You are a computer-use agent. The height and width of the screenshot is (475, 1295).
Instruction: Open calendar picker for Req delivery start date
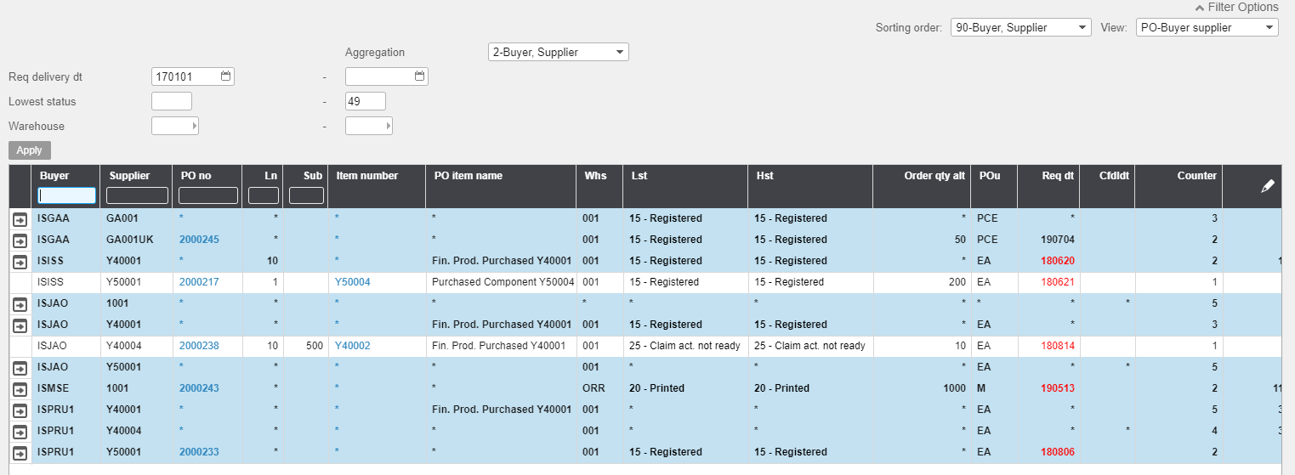pos(225,76)
